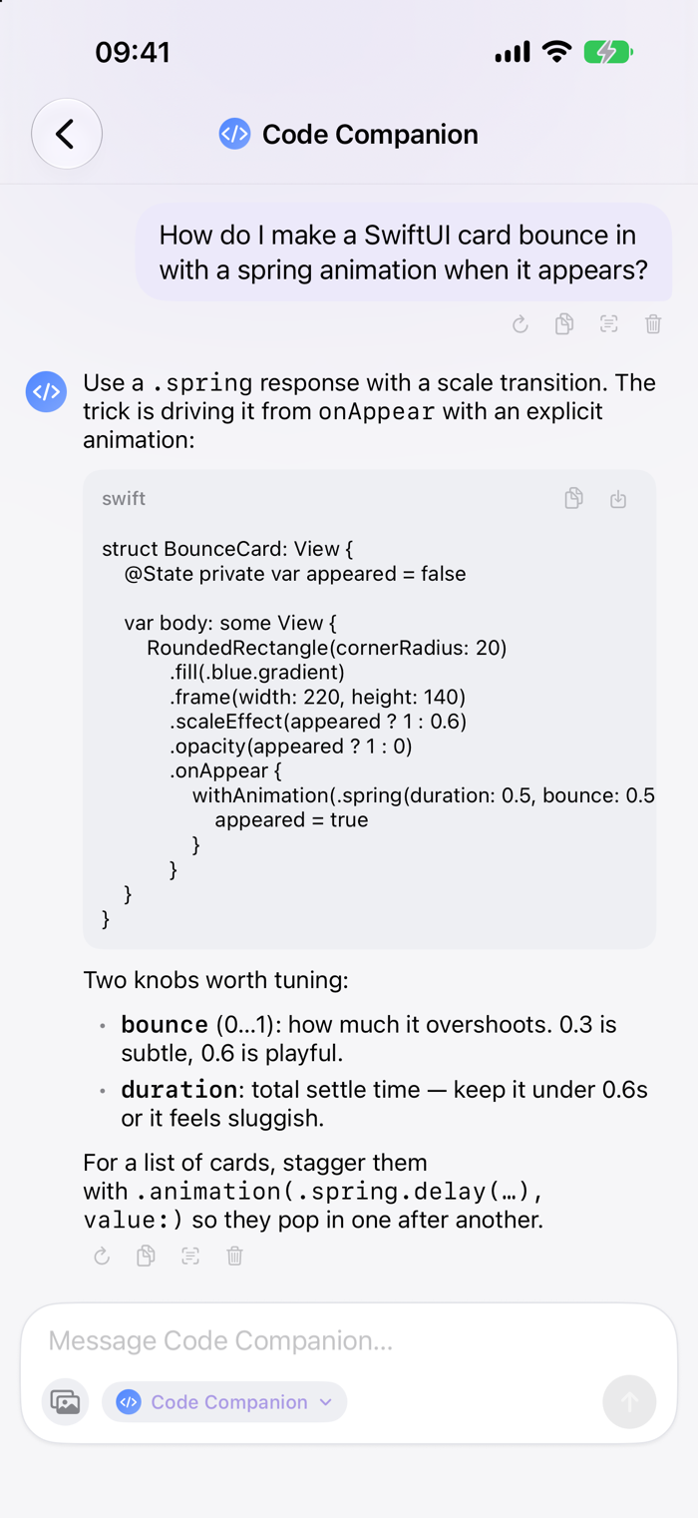This screenshot has height=1518, width=698.
Task: Select text in the assistant reply
Action: pyautogui.click(x=190, y=1256)
